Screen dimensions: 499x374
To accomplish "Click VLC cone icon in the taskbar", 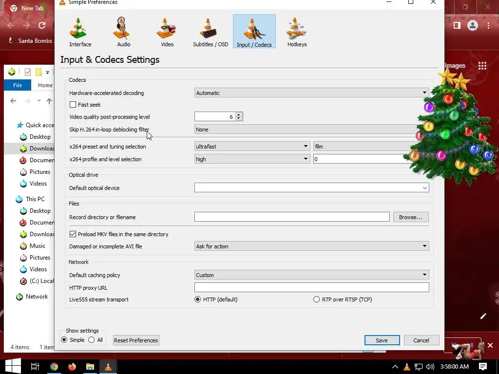I will click(x=108, y=367).
